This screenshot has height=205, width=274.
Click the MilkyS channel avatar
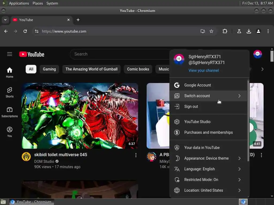[x=151, y=156]
